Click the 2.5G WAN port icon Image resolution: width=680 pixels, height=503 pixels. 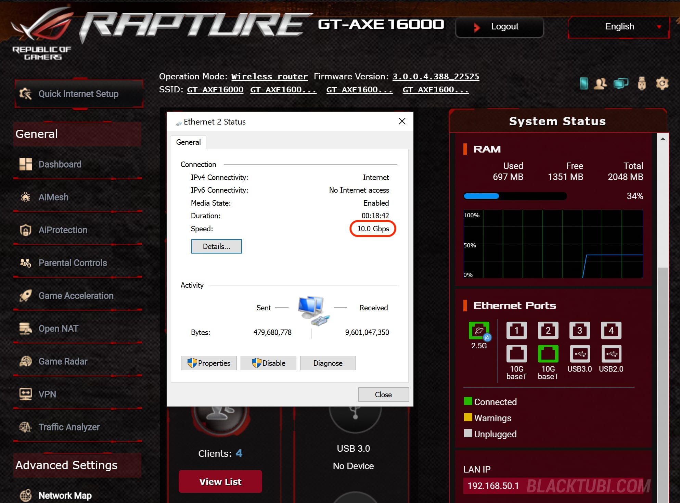coord(479,331)
